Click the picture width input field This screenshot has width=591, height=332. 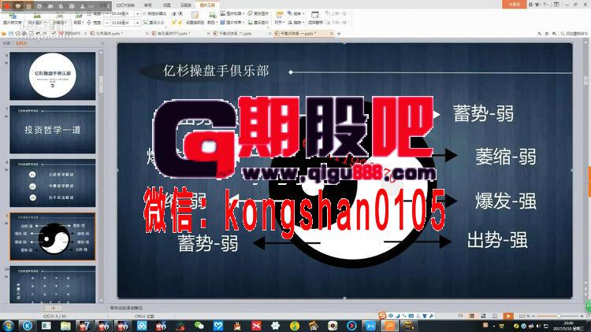pos(121,23)
